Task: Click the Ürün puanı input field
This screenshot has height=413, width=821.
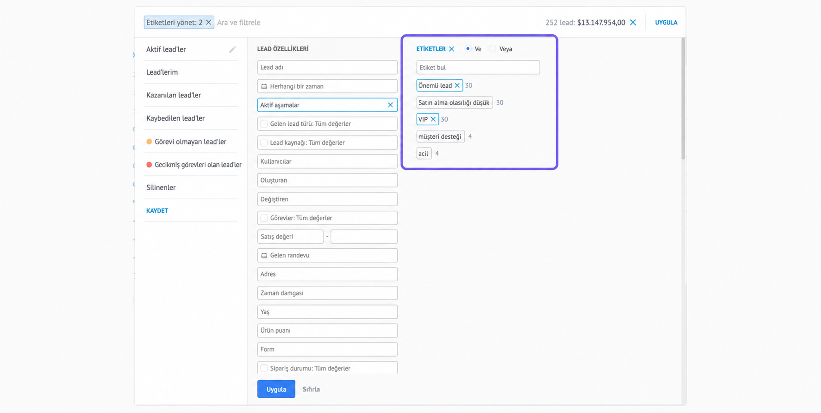Action: tap(327, 330)
